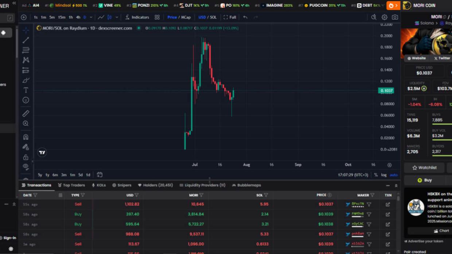Open the price scale settings gear
Image resolution: width=452 pixels, height=254 pixels.
[389, 165]
